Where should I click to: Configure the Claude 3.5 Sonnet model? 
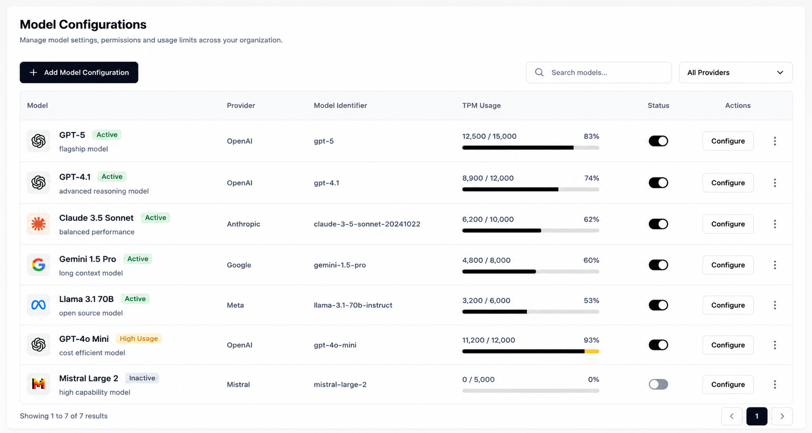coord(728,224)
